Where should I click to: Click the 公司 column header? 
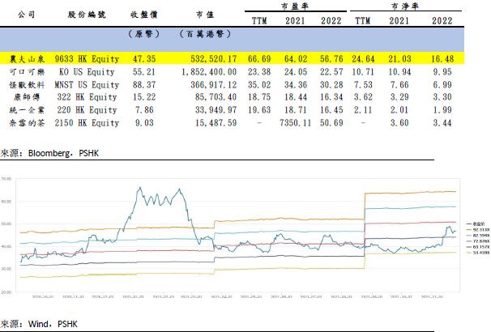pos(26,15)
